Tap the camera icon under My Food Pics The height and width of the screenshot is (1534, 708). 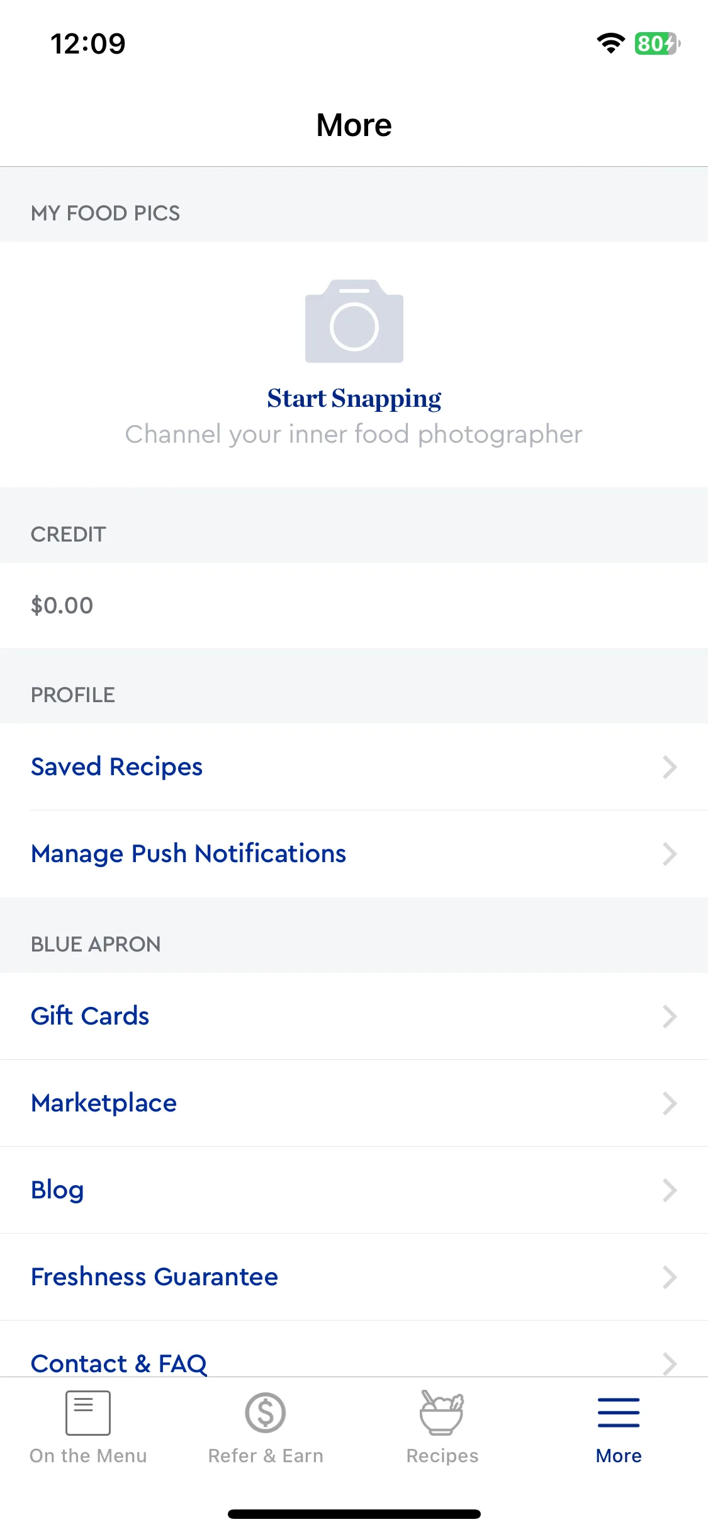point(354,321)
